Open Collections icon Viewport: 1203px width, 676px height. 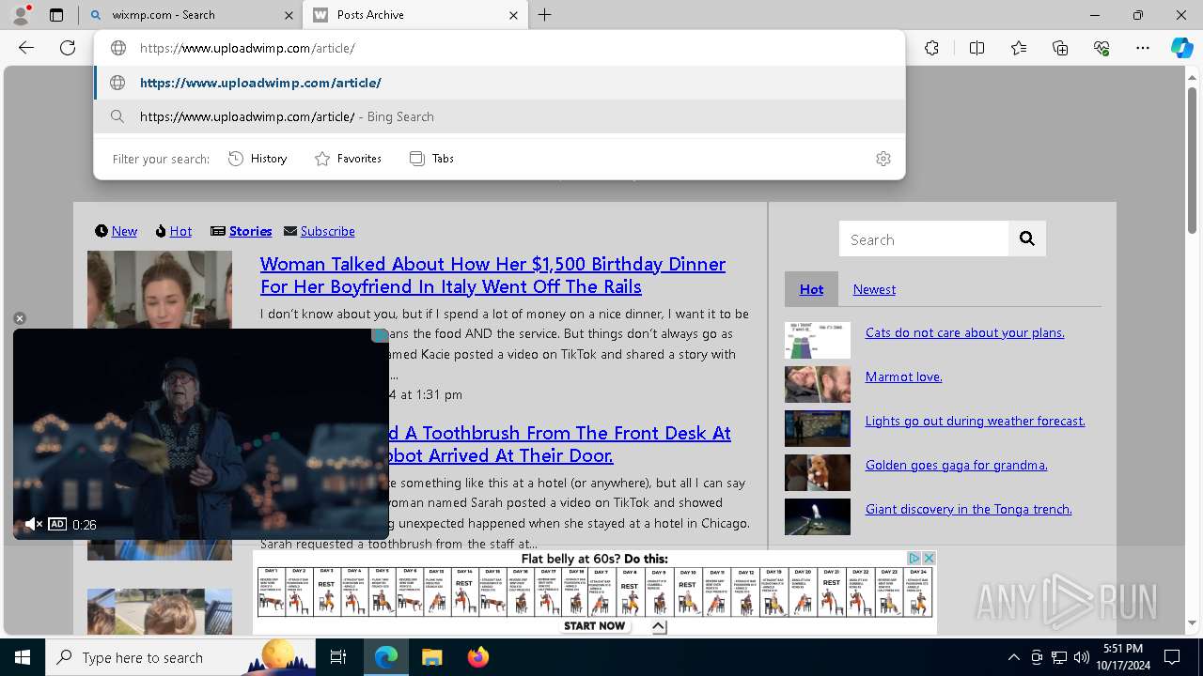coord(1060,48)
